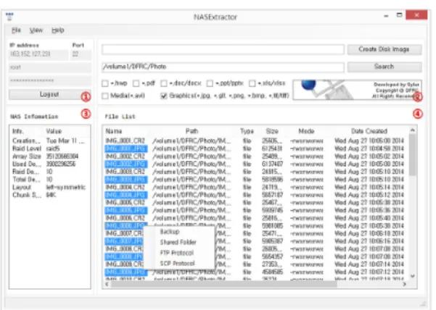Screen dimensions: 436x310
Task: Enable the *.pdf file filter checkbox
Action: [x=136, y=83]
